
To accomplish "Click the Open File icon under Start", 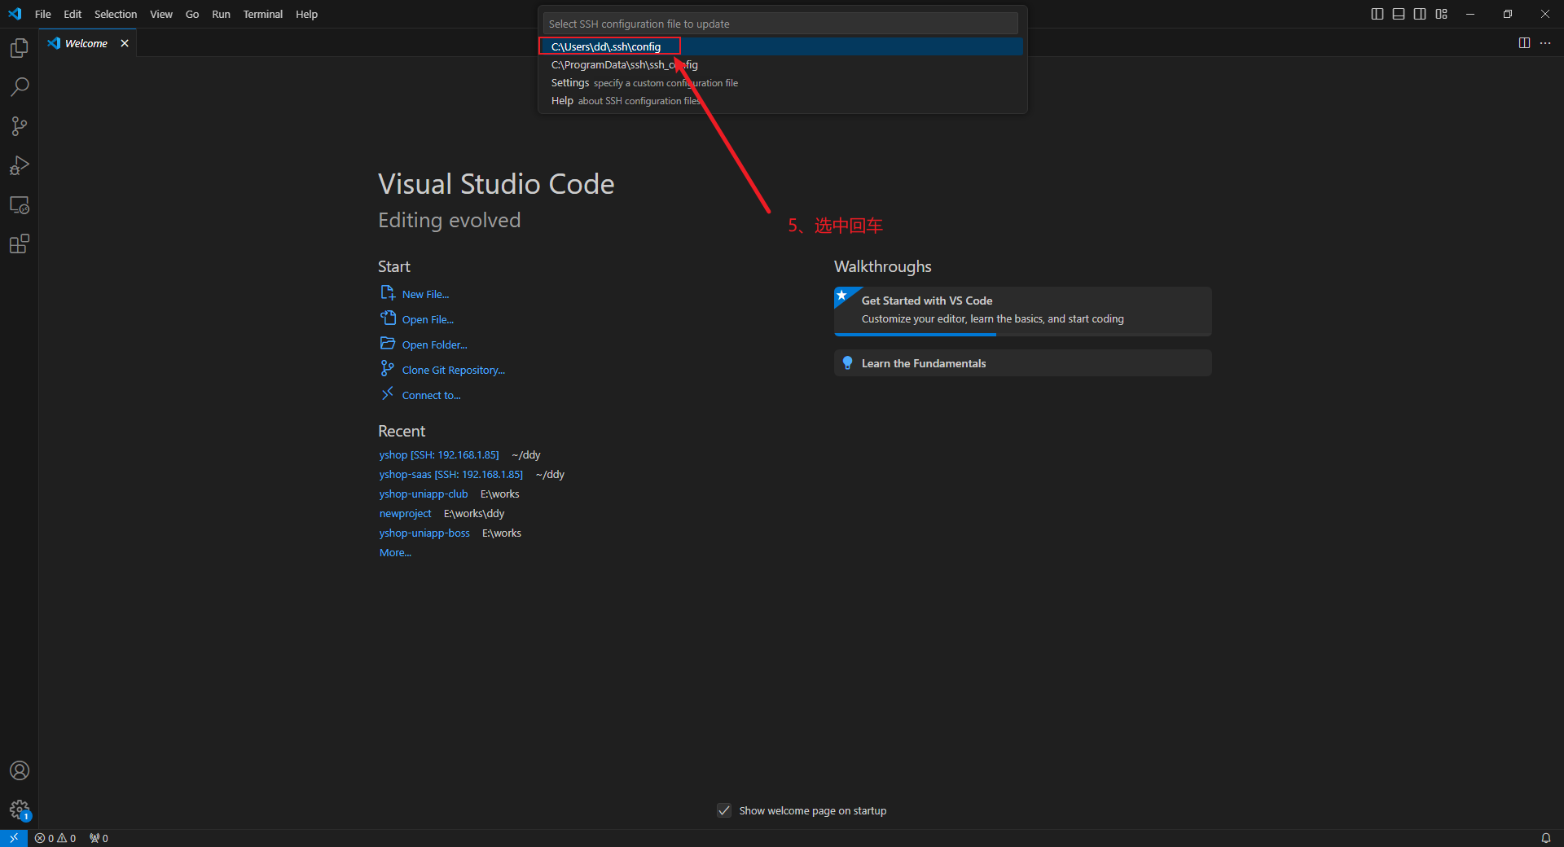I will coord(388,318).
